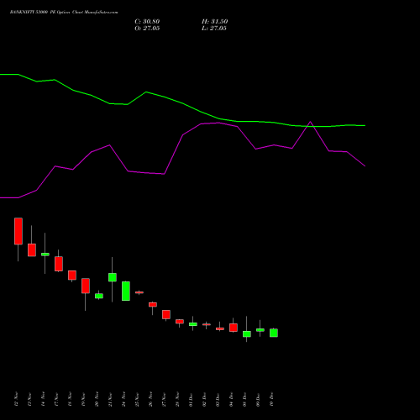Click the 17 Nov date label

point(56,399)
